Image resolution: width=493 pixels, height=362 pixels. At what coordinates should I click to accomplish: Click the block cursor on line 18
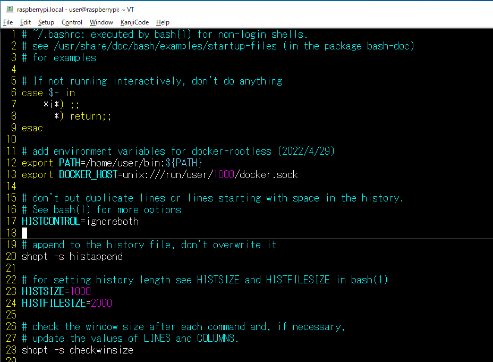click(x=24, y=233)
